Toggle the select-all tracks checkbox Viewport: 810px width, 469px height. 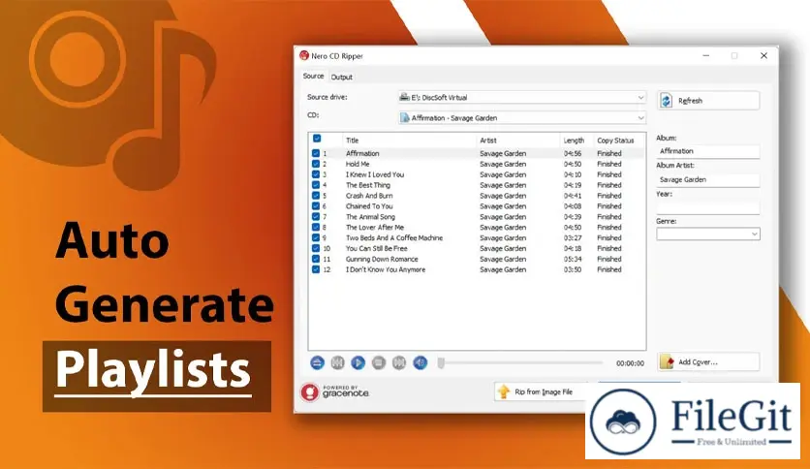coord(317,139)
